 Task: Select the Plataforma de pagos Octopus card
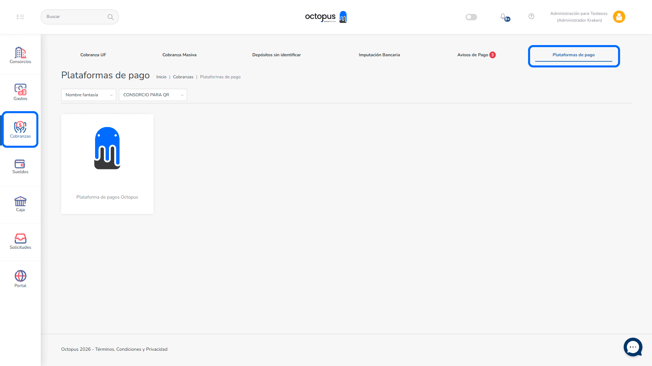pyautogui.click(x=107, y=164)
